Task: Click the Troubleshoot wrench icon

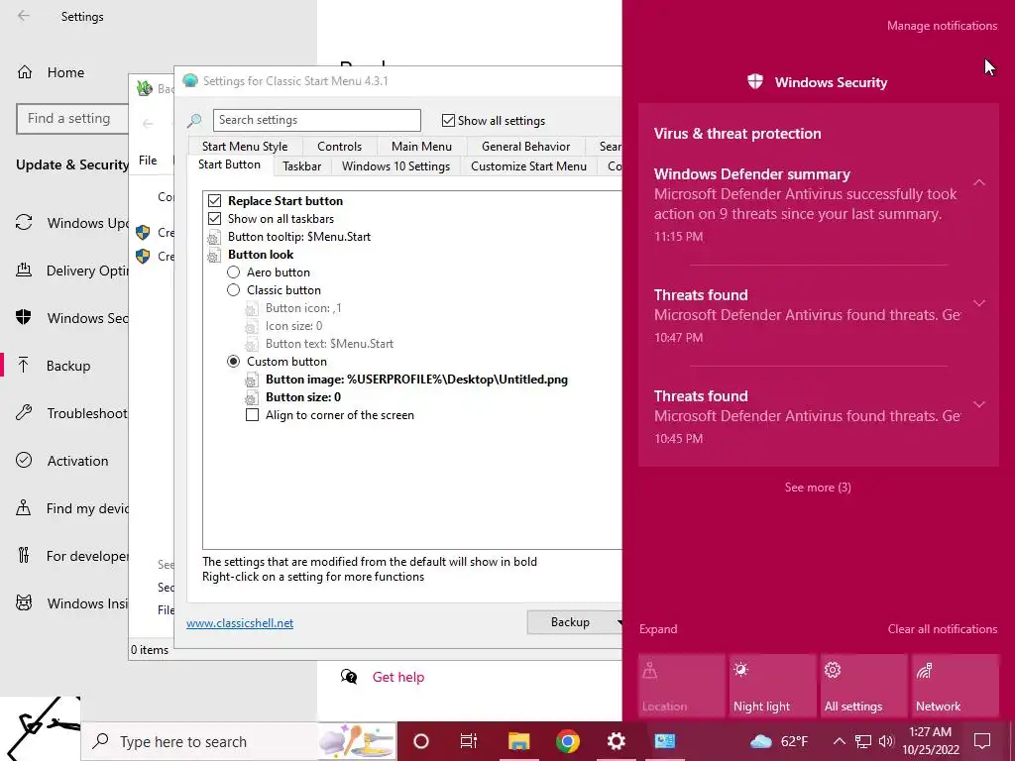Action: [24, 412]
